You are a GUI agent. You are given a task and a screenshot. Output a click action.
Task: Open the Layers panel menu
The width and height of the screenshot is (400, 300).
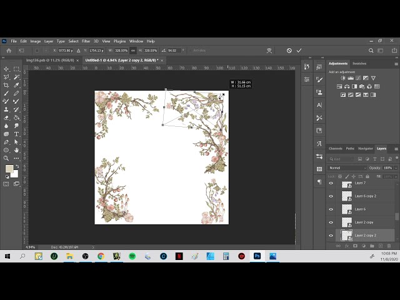click(x=396, y=149)
